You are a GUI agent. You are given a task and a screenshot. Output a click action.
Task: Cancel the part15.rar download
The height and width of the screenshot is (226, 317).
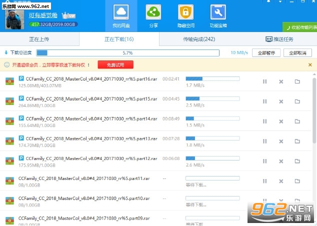[x=281, y=101]
